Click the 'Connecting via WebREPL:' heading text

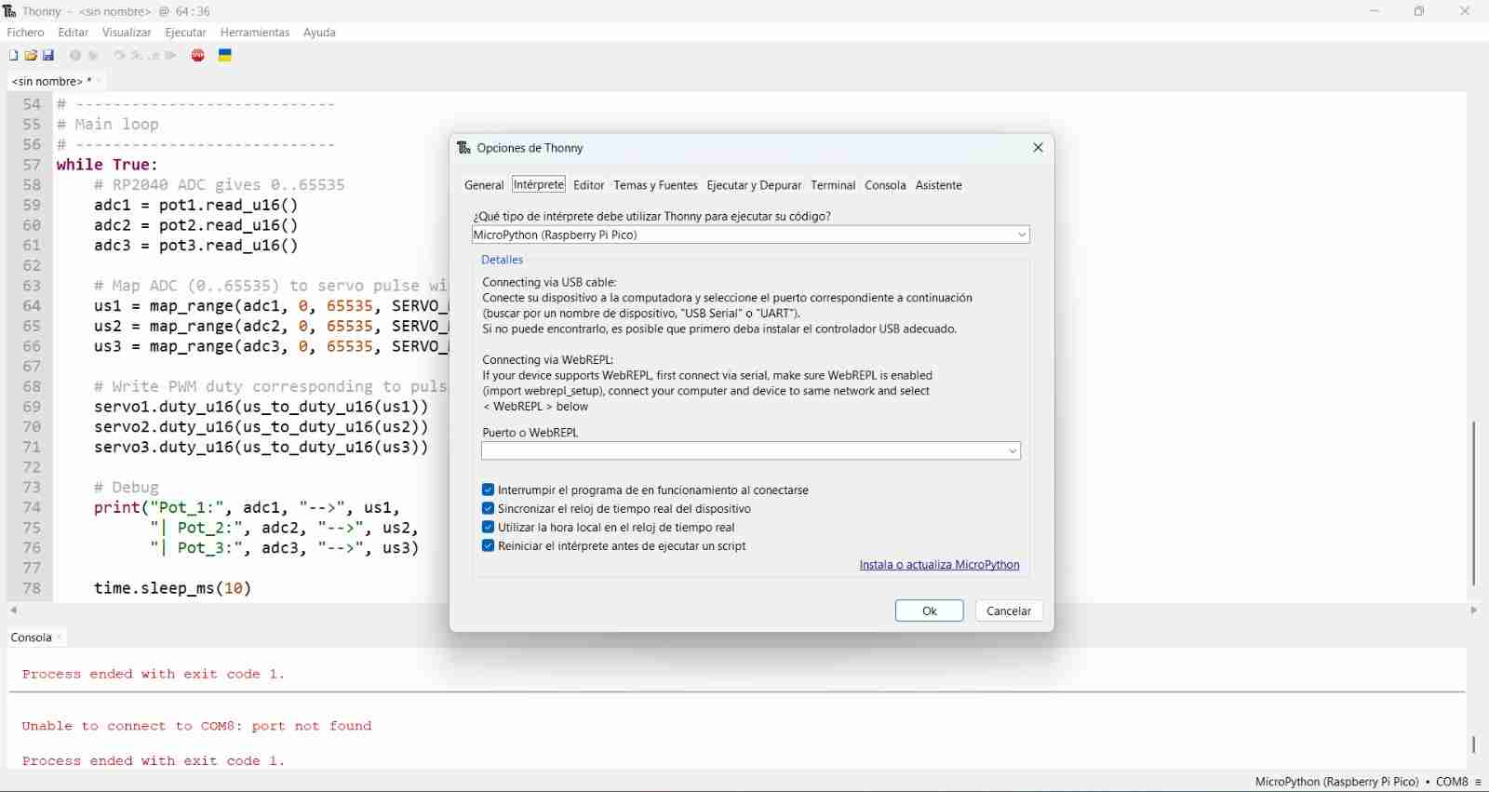[548, 359]
